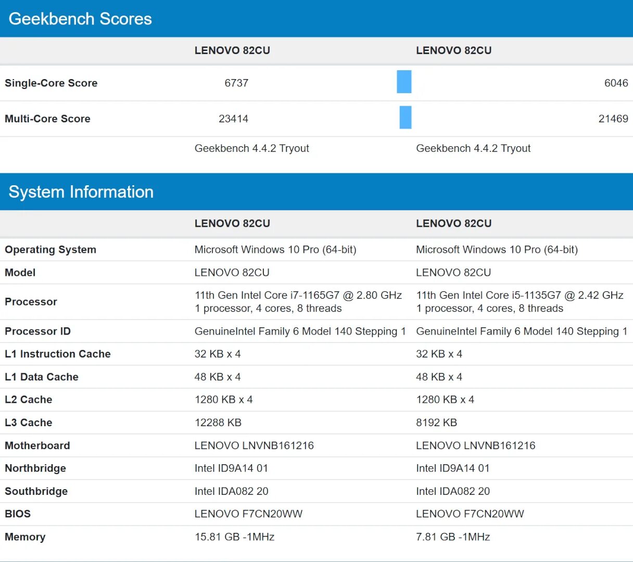The width and height of the screenshot is (633, 562).
Task: Click the first System Information LENOVO 82CU header
Action: coord(232,224)
